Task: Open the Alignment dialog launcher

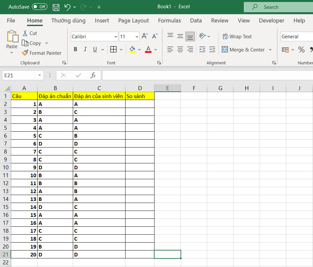Action: (274, 62)
